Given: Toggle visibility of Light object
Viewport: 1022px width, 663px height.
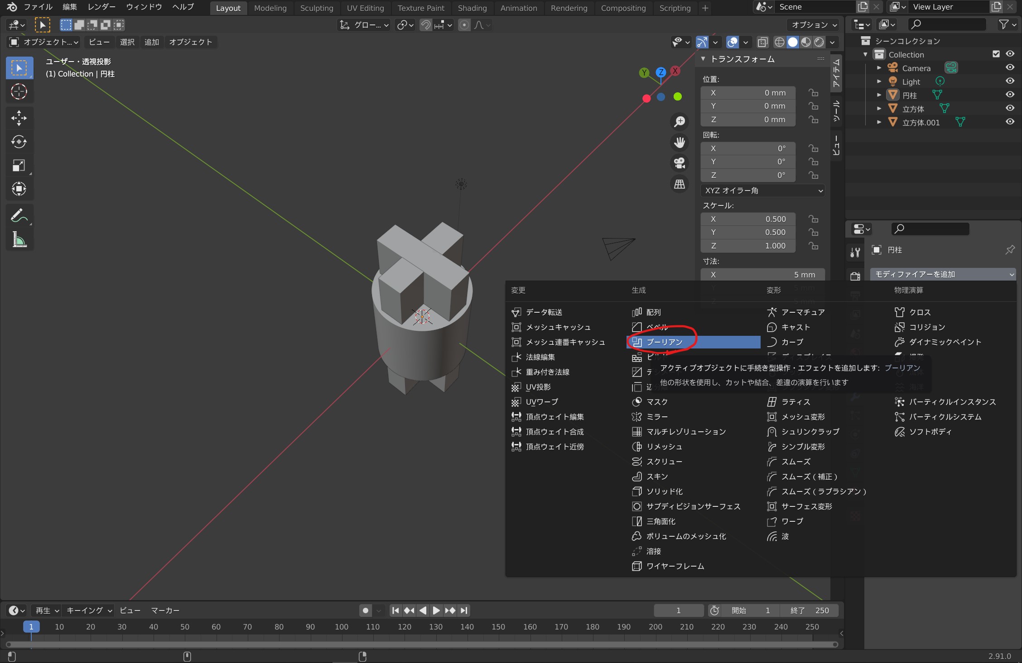Looking at the screenshot, I should pyautogui.click(x=1010, y=81).
